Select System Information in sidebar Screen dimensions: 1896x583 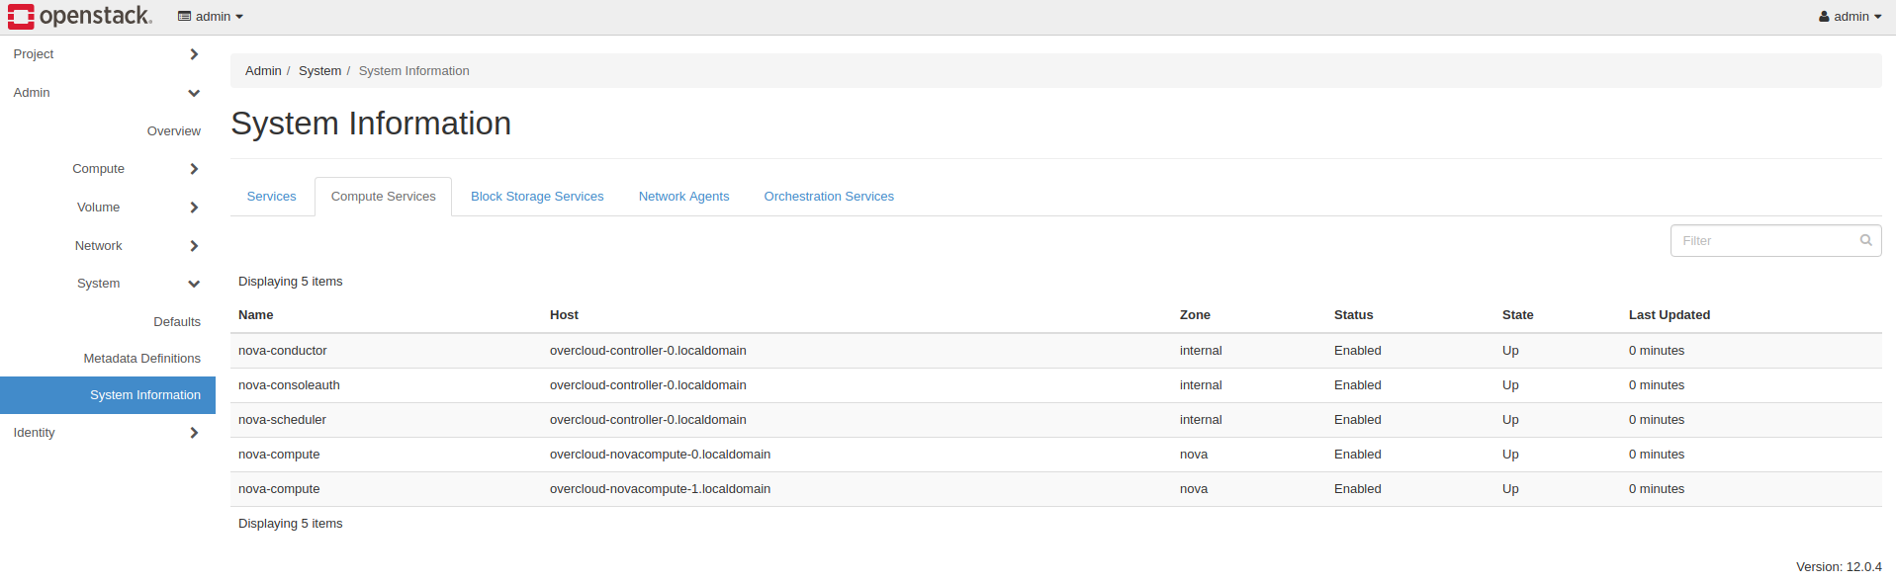click(108, 395)
